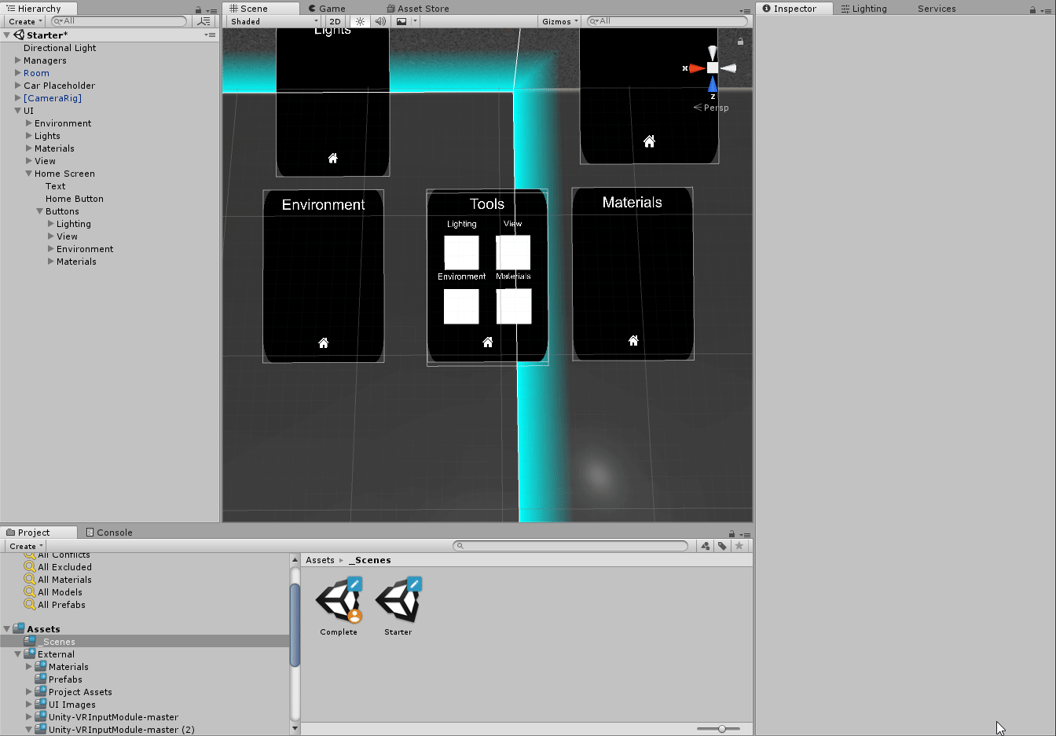Click the favorites star icon in Project

pyautogui.click(x=739, y=546)
